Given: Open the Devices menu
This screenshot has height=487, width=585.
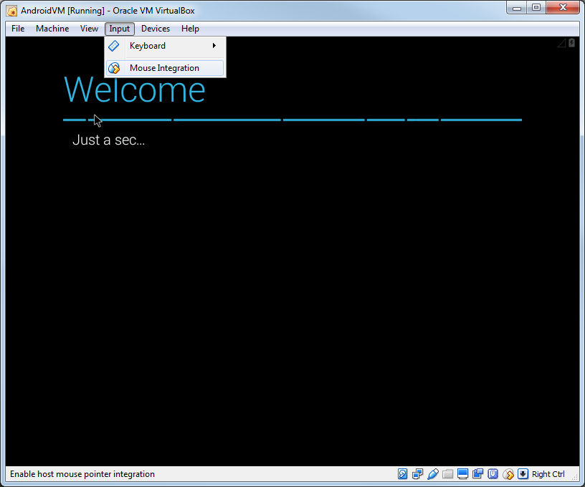Looking at the screenshot, I should 156,29.
